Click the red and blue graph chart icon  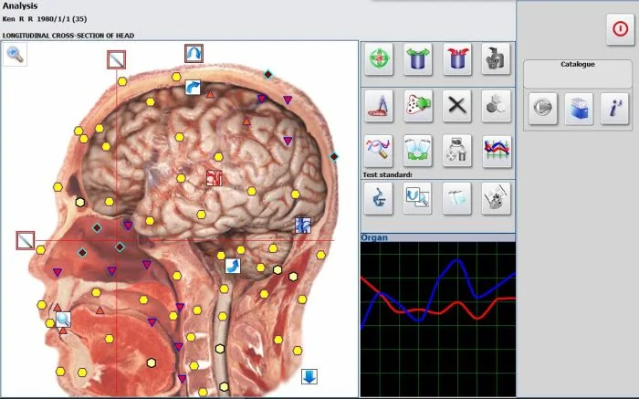point(496,151)
